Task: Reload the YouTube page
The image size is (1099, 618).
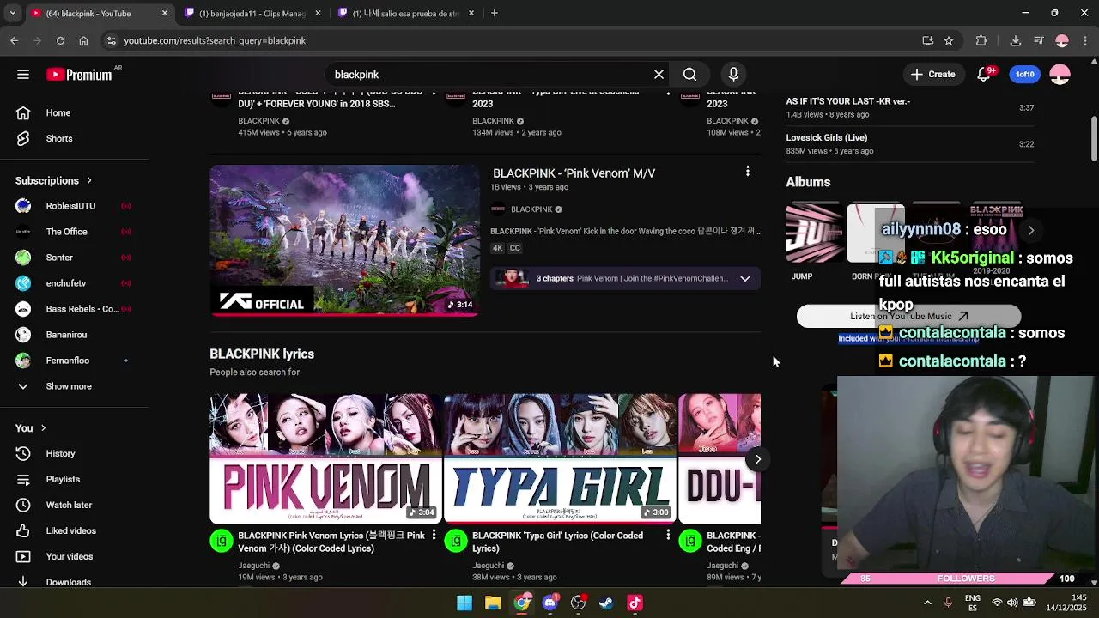Action: coord(60,40)
